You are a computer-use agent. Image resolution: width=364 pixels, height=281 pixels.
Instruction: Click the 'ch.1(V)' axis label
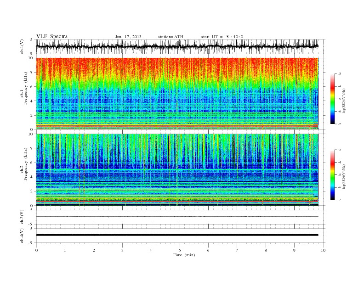[x=22, y=46]
